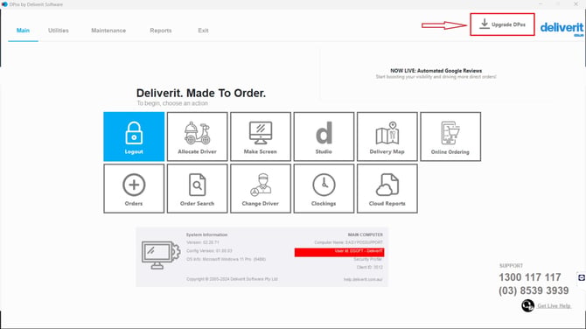The image size is (586, 329).
Task: Open the Clockings clock tile
Action: pyautogui.click(x=324, y=188)
